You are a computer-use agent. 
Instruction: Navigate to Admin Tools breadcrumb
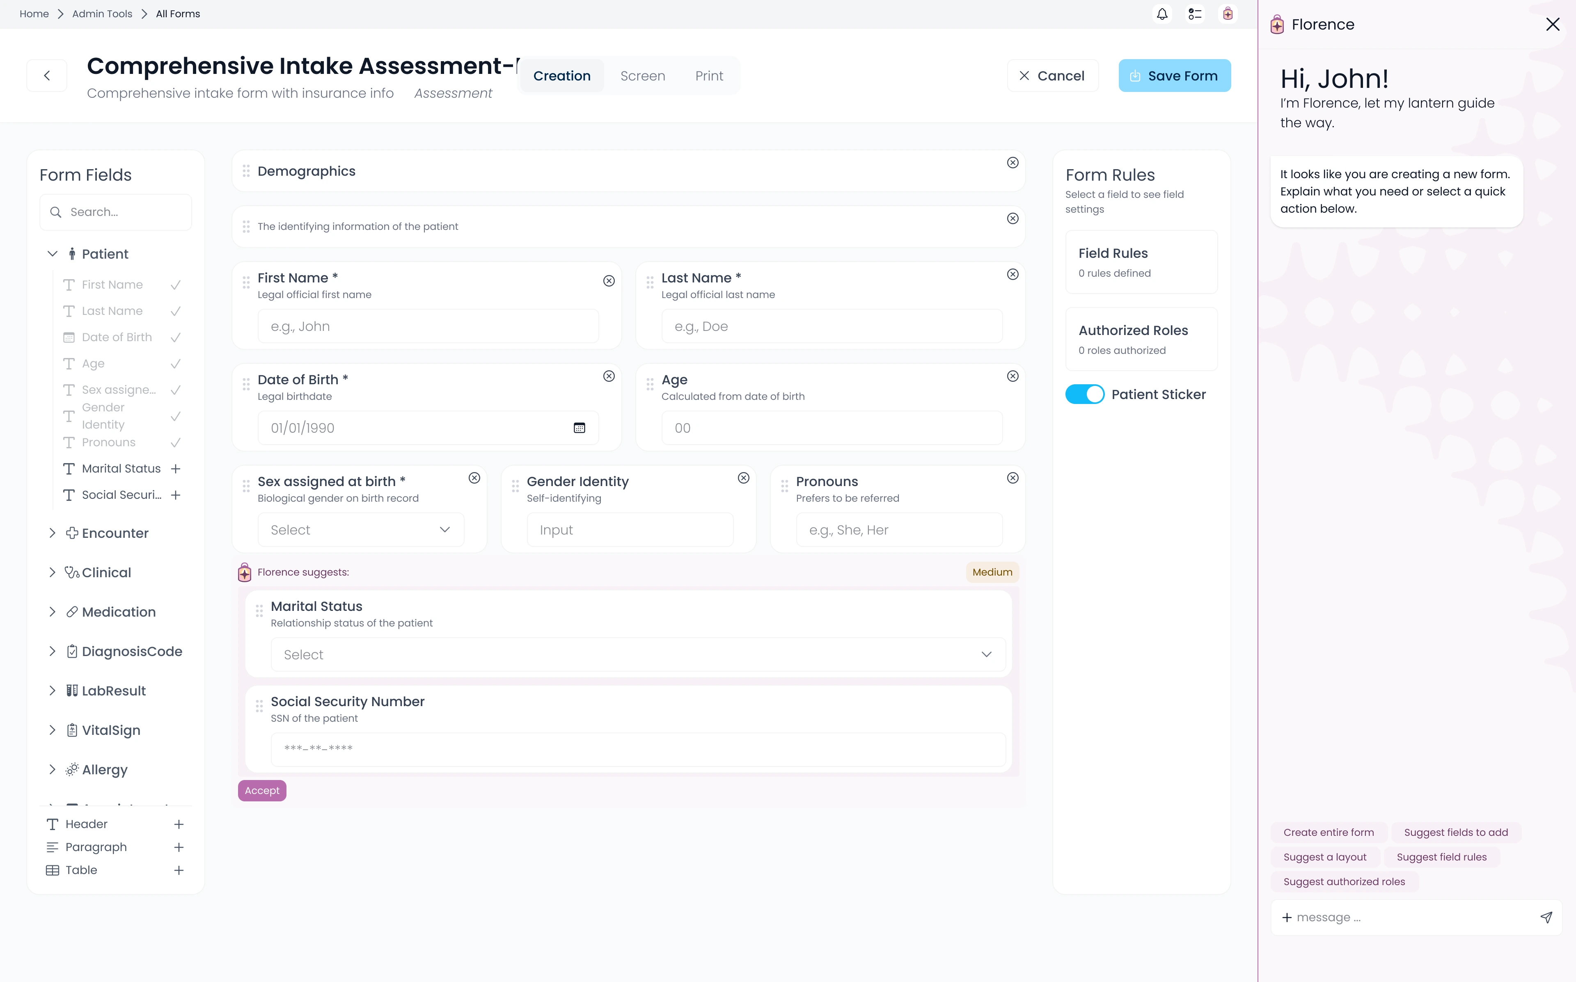[x=102, y=14]
